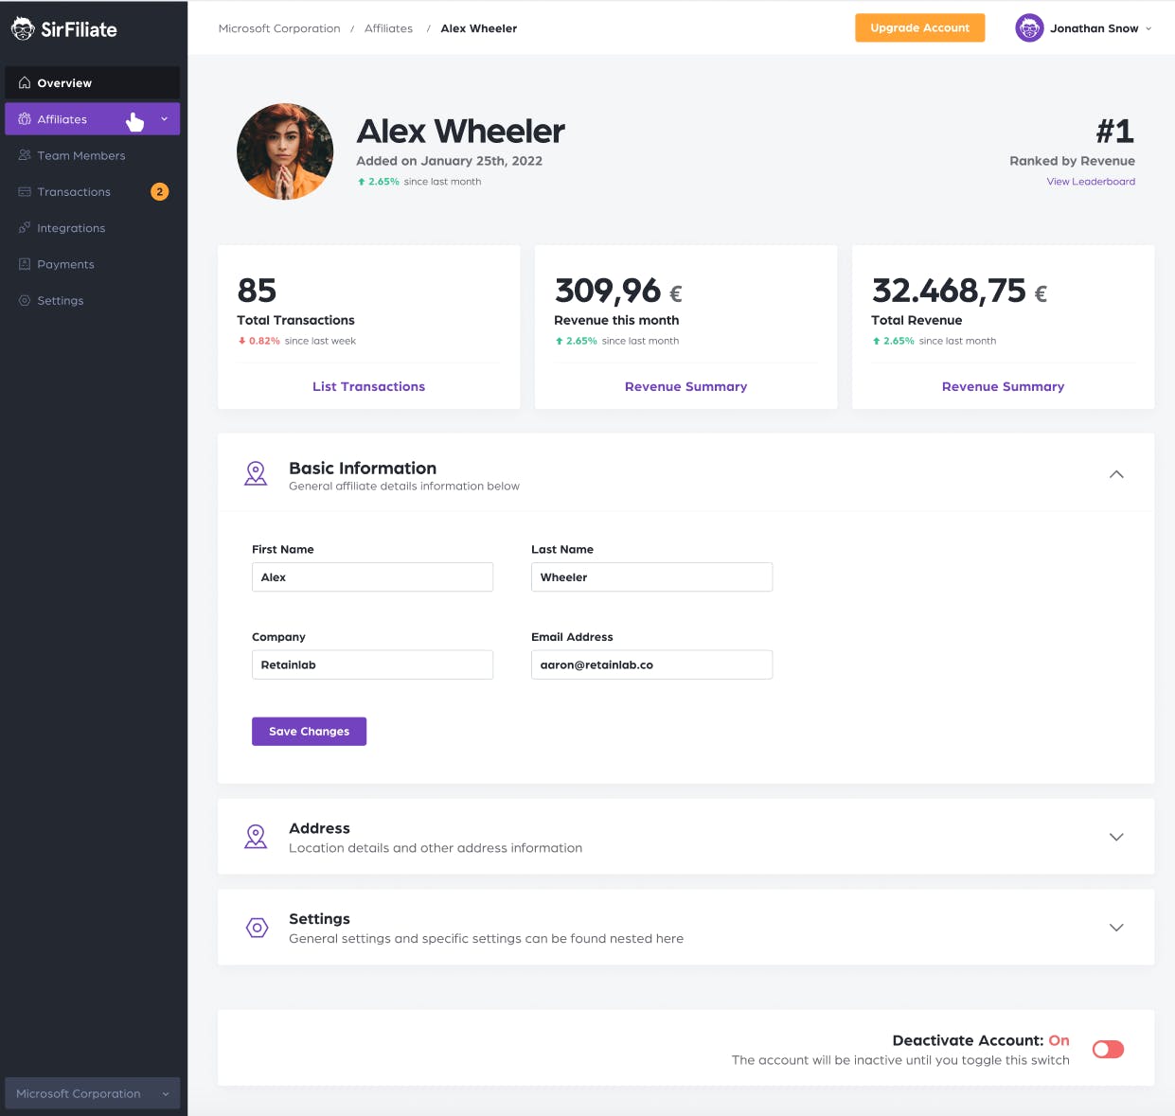Open the Affiliates menu item

click(x=92, y=119)
